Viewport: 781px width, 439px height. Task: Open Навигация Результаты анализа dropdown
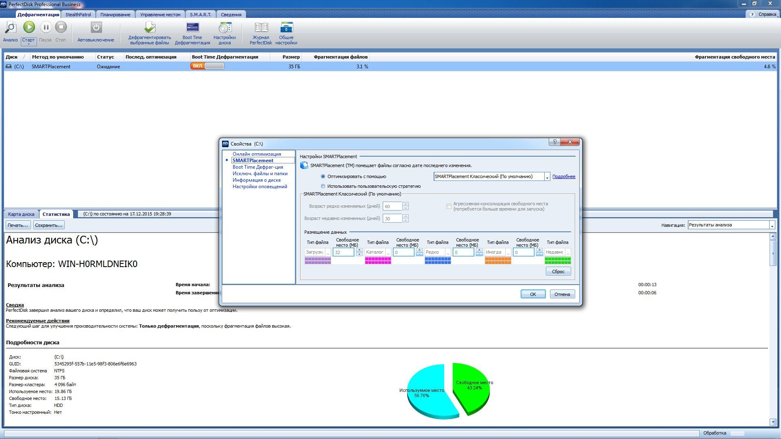tap(772, 225)
